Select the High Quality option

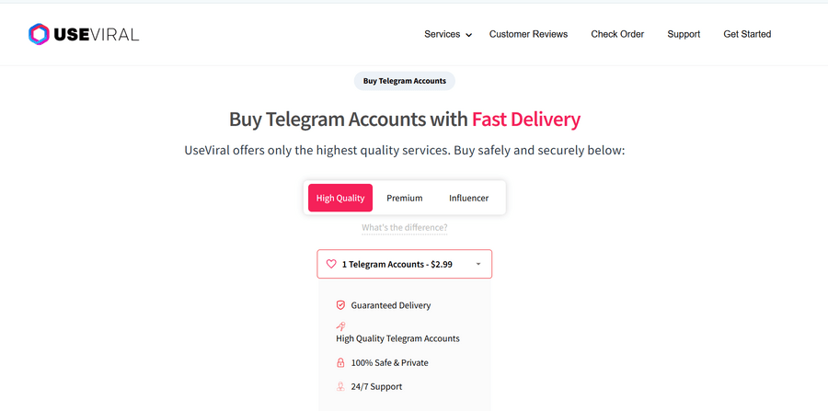coord(340,198)
